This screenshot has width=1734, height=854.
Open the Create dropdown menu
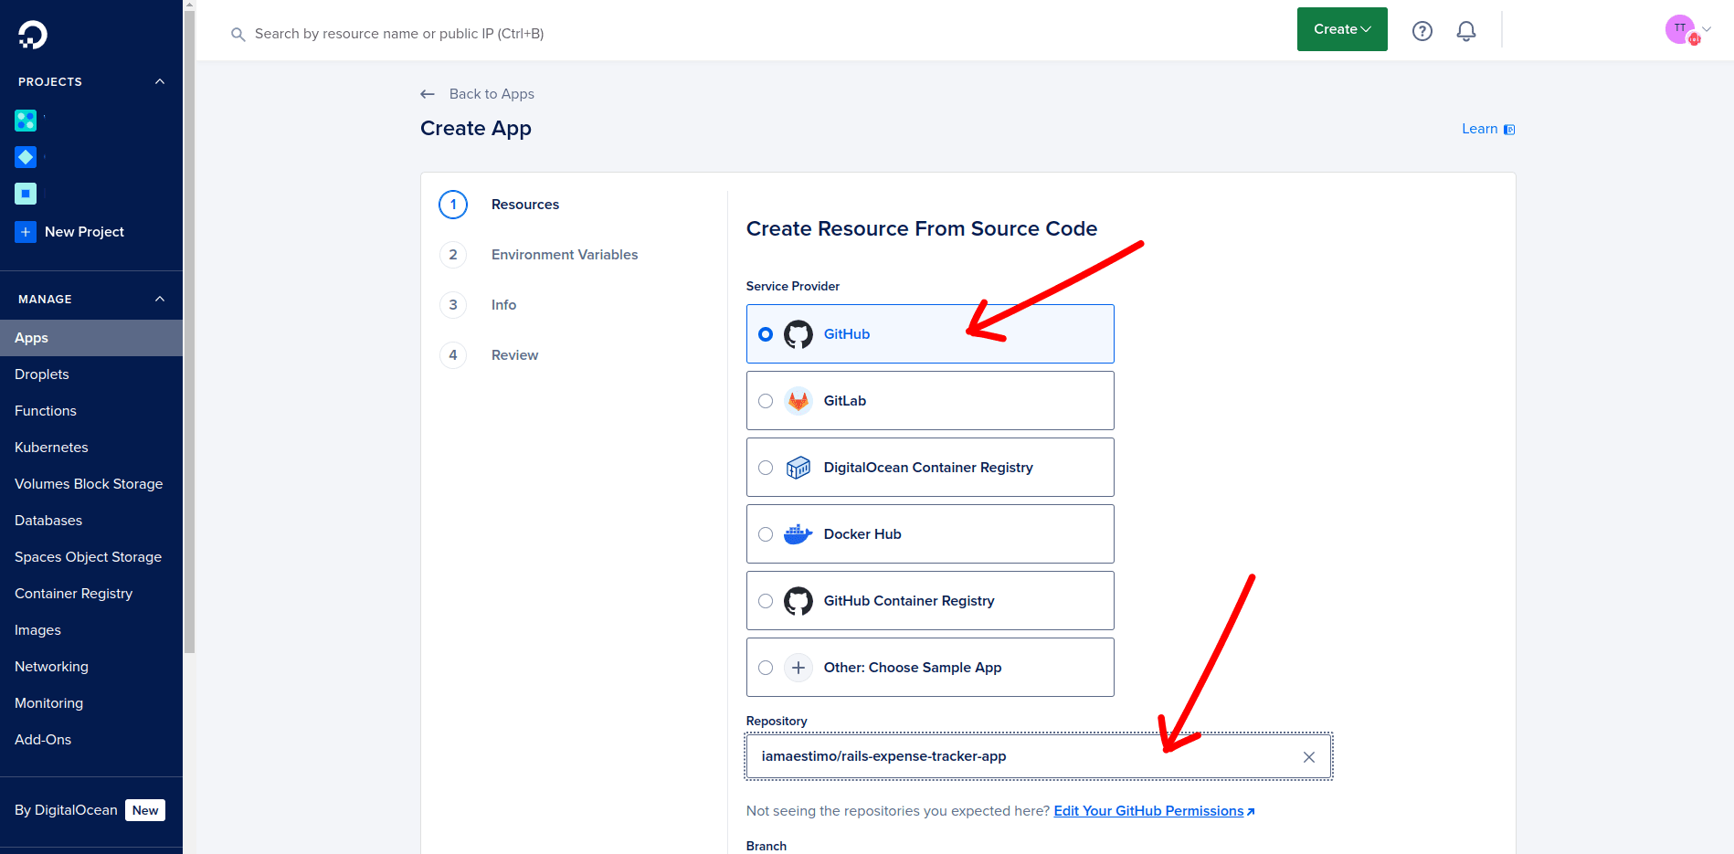1341,28
